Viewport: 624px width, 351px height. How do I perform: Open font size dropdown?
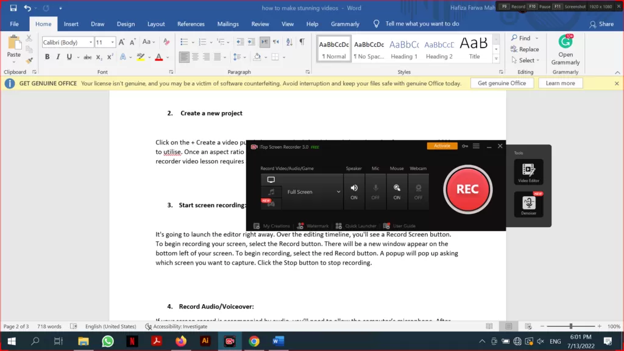113,42
